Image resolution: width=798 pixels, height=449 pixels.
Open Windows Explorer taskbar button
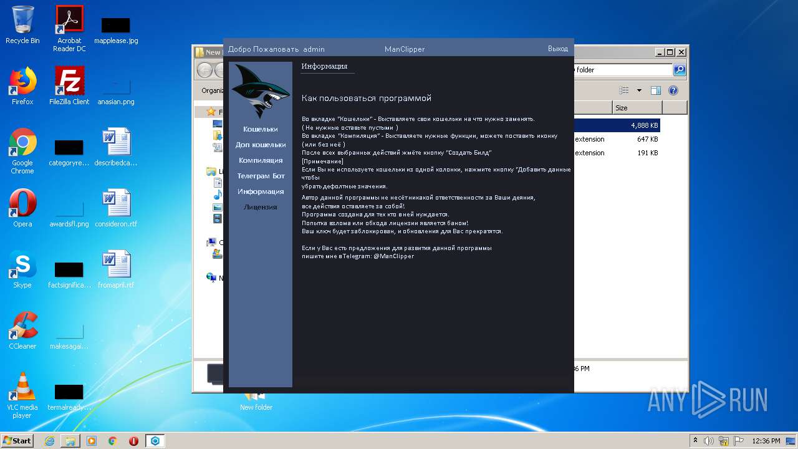[70, 441]
